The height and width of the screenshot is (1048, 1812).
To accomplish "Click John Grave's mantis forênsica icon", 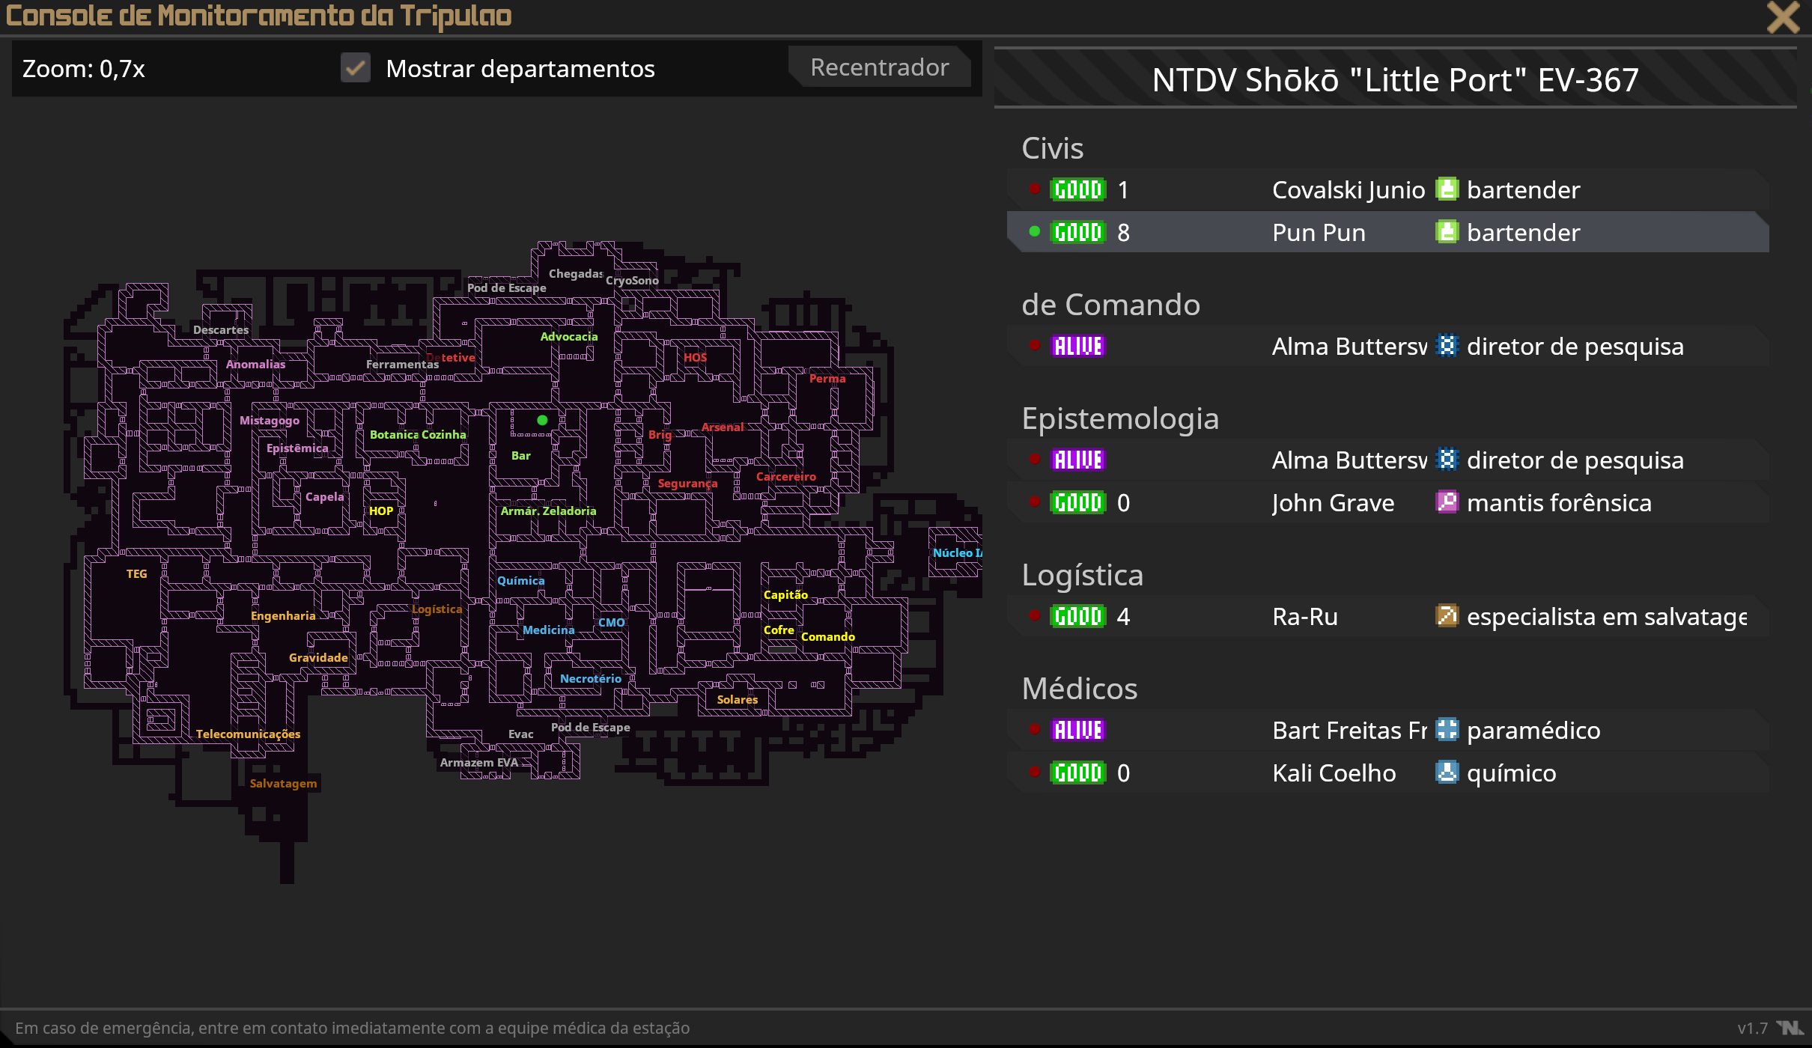I will (1447, 502).
